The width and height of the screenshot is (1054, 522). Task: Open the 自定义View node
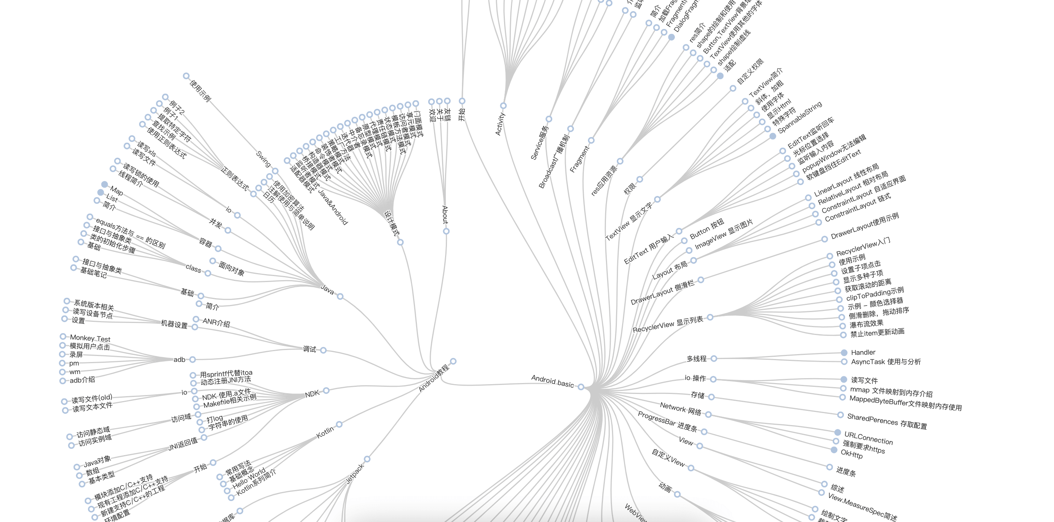pos(691,468)
